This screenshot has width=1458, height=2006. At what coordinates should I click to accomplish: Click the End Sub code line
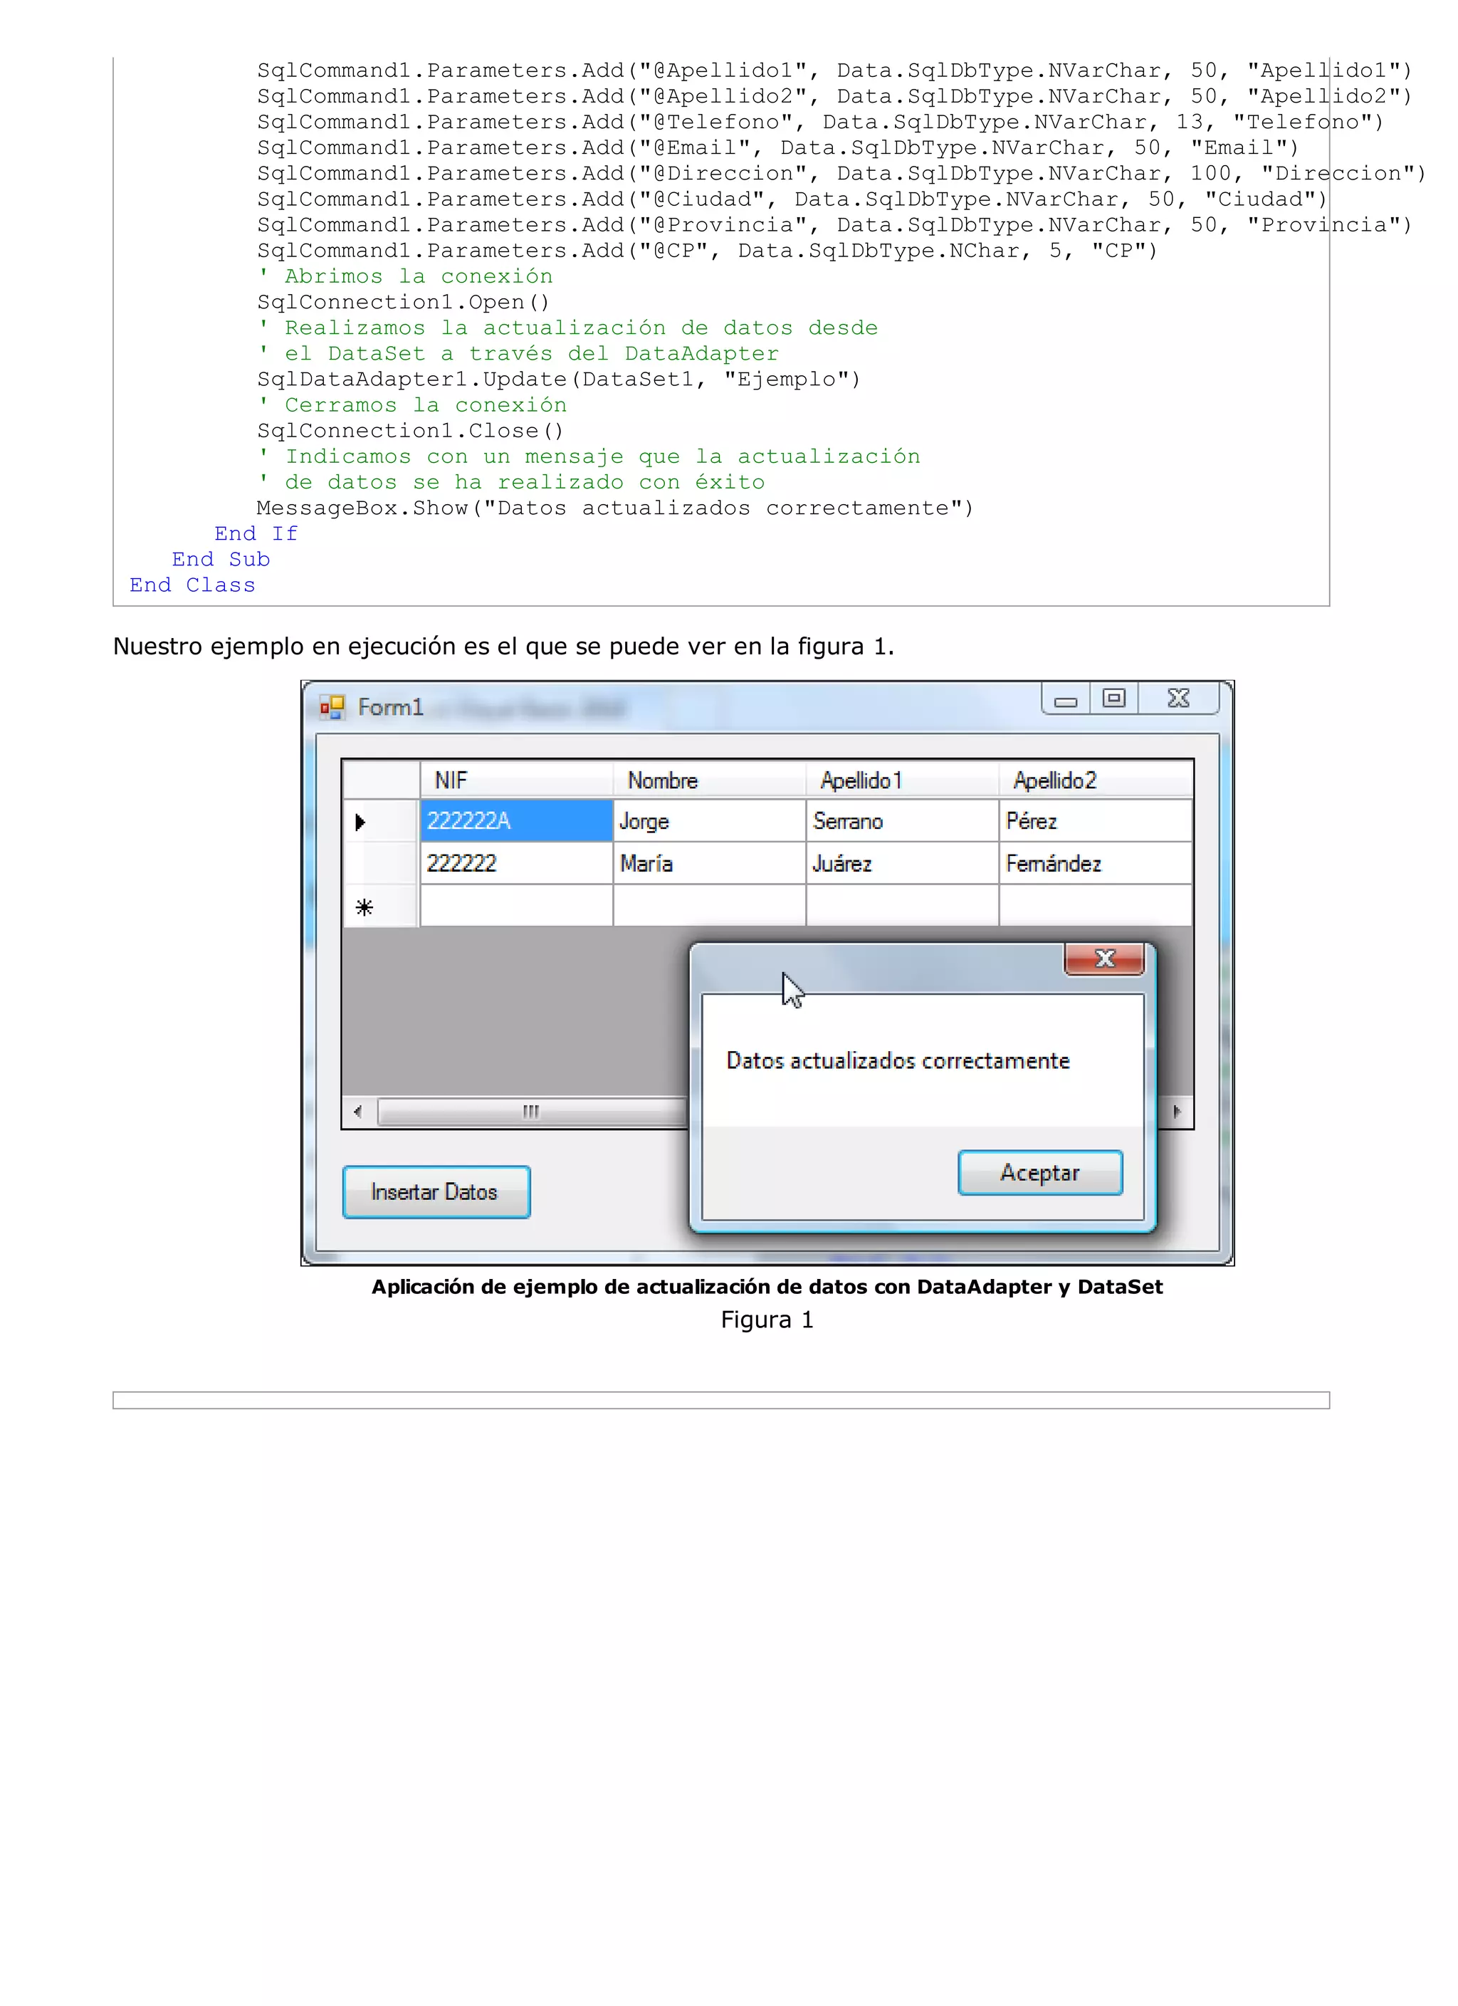[221, 559]
